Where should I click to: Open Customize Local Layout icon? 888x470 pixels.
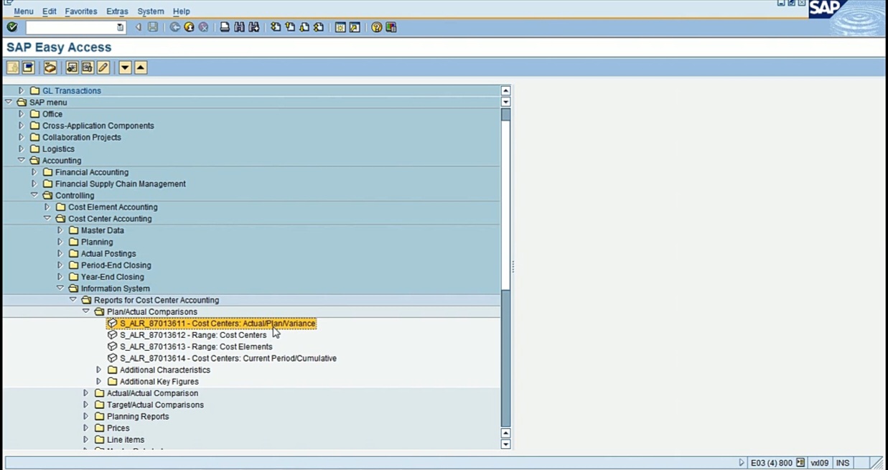[x=391, y=27]
